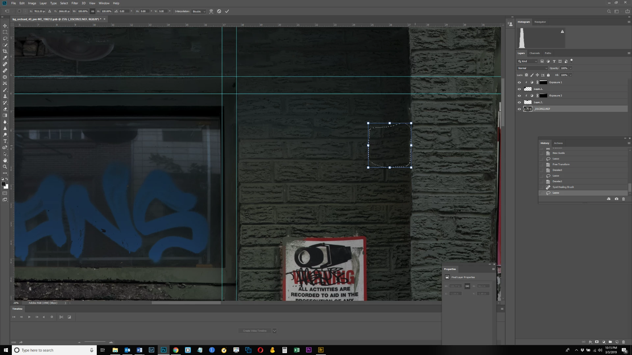Select the Zoom tool
Screen dimensions: 632x355
5,167
